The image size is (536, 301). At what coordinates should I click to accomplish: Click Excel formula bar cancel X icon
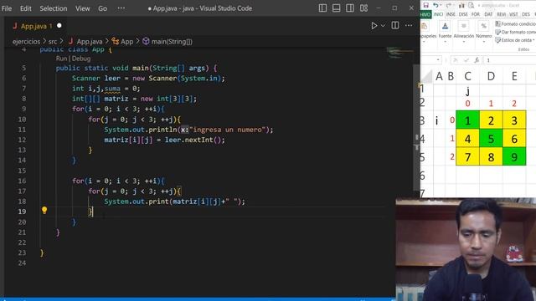click(455, 60)
